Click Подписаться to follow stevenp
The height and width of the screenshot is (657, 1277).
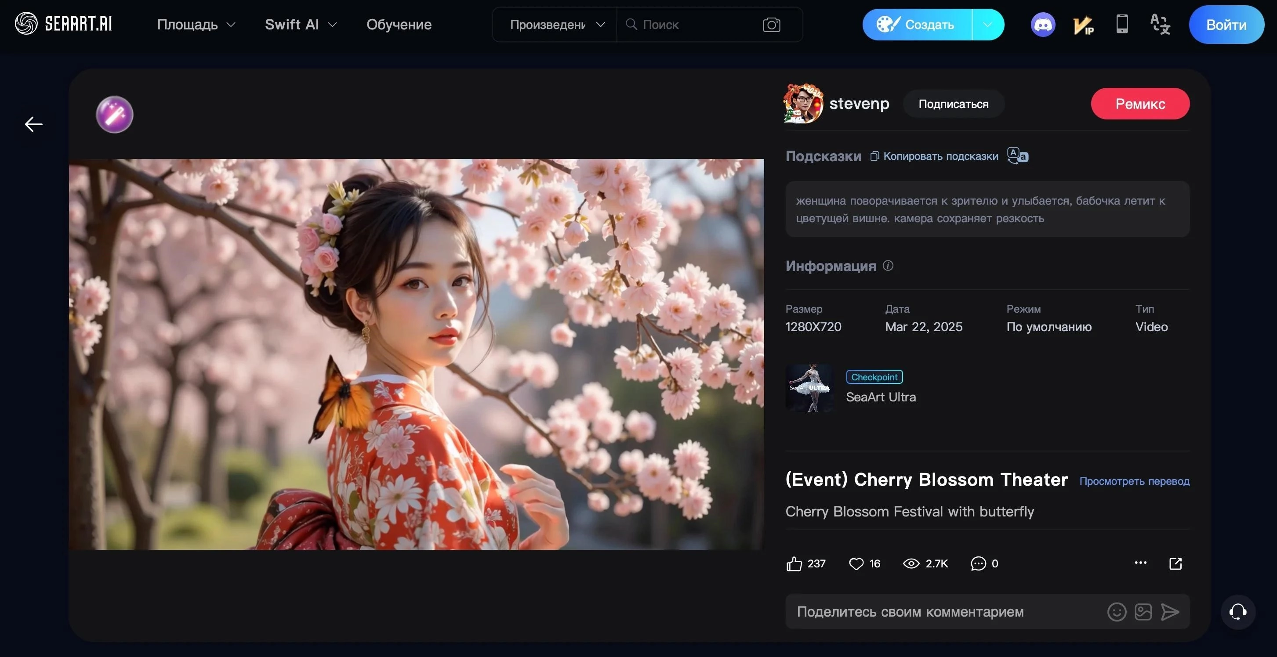[953, 104]
